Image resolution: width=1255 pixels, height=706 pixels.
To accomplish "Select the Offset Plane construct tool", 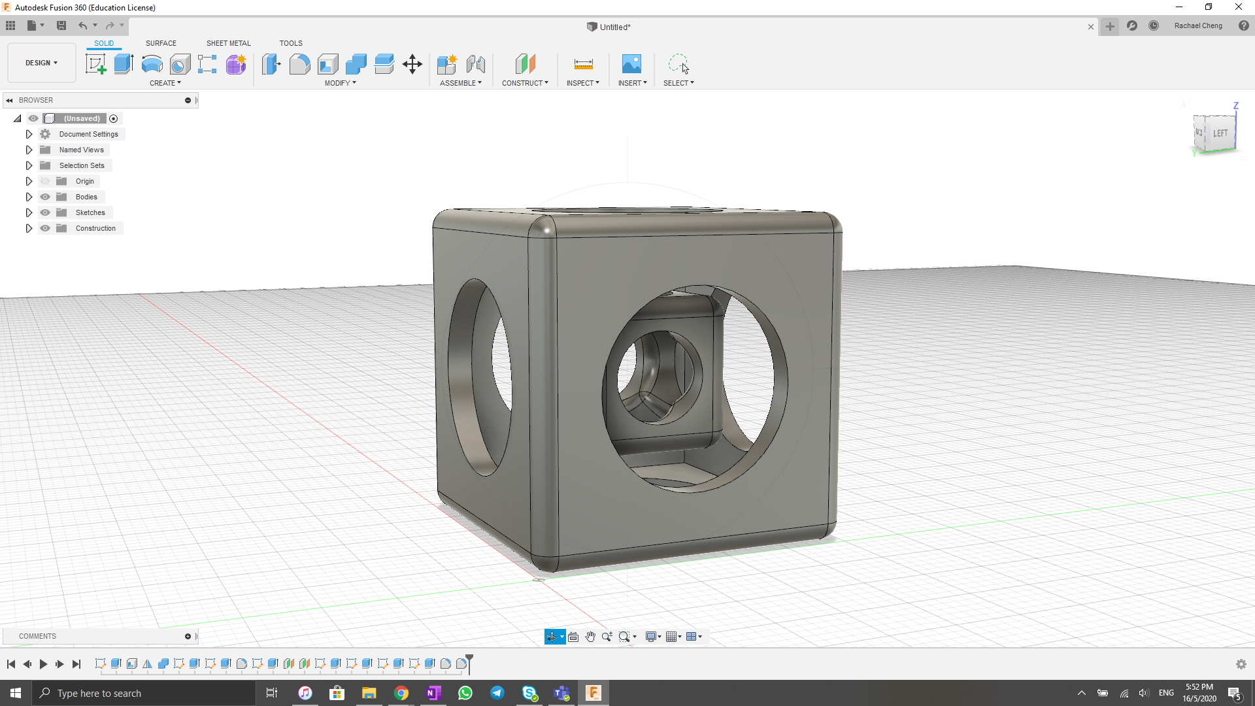I will tap(525, 64).
